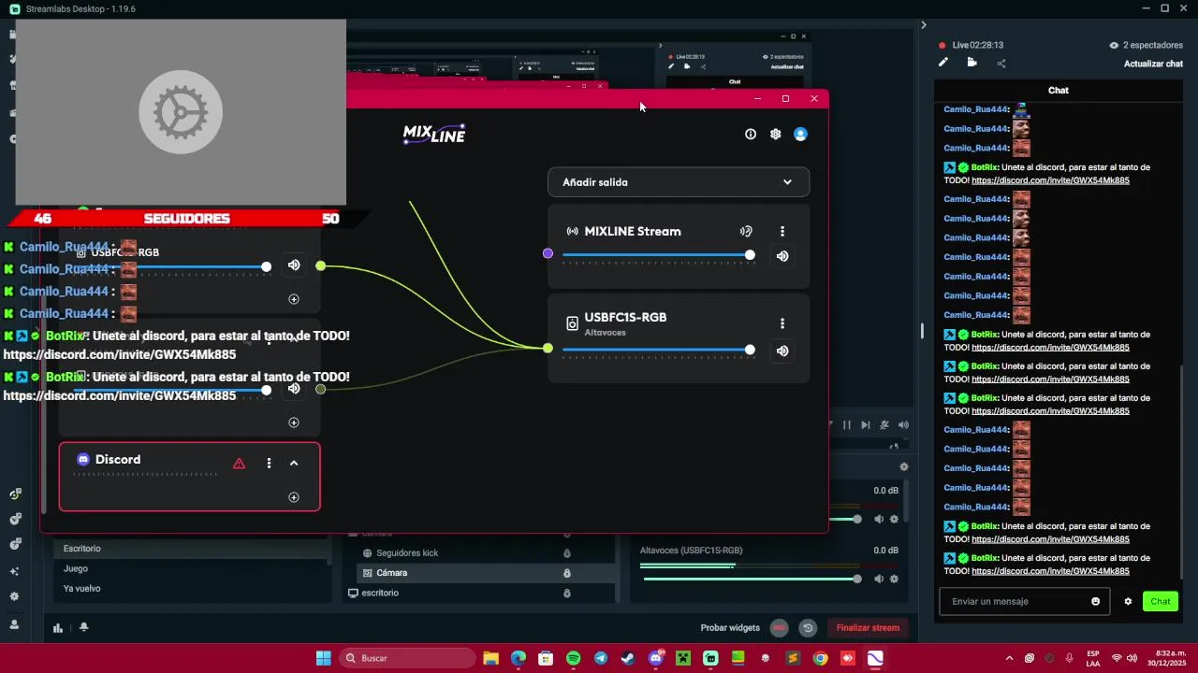Open the stats bar-chart icon in footer
Screen dimensions: 1198x673
pyautogui.click(x=58, y=628)
